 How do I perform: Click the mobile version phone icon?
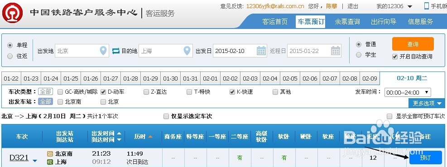pos(427,6)
